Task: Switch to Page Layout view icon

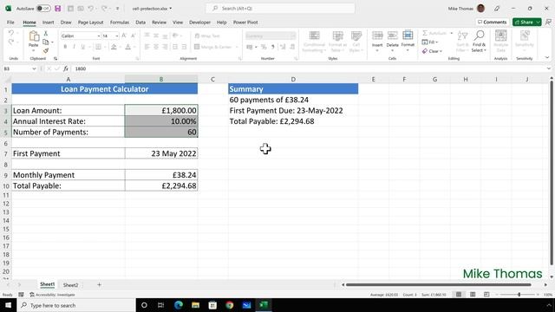Action: [473, 295]
